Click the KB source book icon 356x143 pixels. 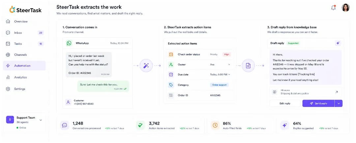[275, 92]
